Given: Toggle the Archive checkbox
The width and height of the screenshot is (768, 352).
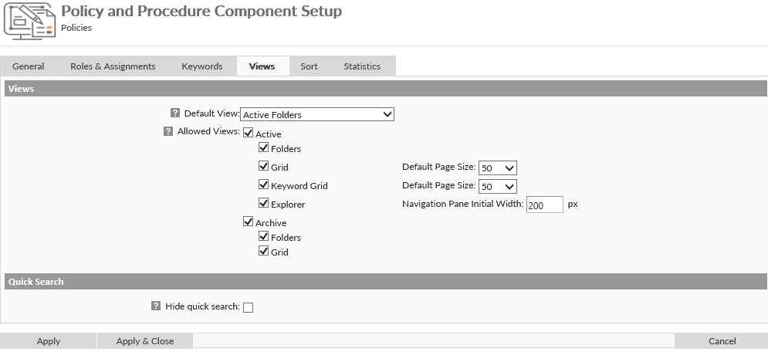Looking at the screenshot, I should (249, 222).
